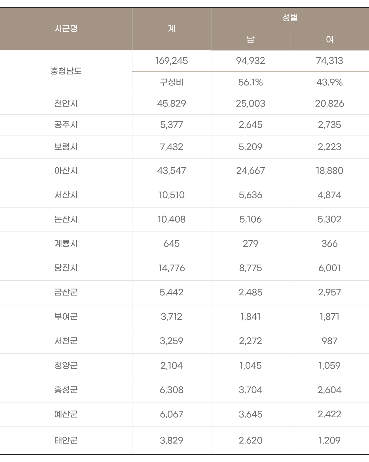Click 당진시 total value 14,776
The width and height of the screenshot is (369, 462).
click(172, 268)
